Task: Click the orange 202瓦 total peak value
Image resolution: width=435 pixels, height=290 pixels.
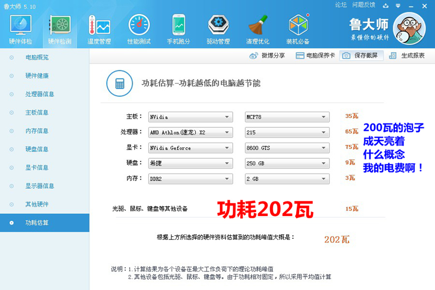Action: pyautogui.click(x=337, y=239)
